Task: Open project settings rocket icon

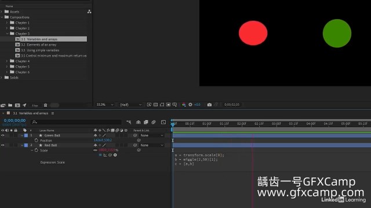Action: click(24, 105)
